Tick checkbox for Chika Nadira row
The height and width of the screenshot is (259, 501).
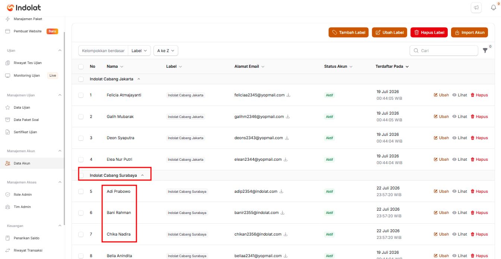click(x=81, y=234)
